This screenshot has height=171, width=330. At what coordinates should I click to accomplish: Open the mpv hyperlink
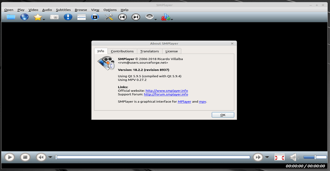[203, 102]
